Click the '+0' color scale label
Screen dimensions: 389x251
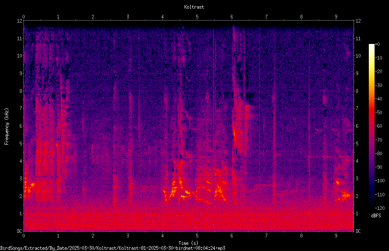point(377,44)
